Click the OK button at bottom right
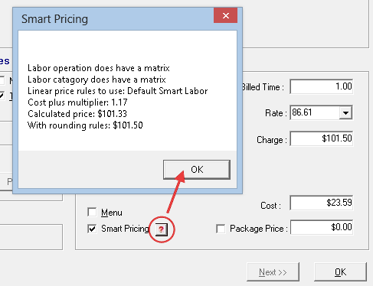373x286 pixels. pos(340,272)
